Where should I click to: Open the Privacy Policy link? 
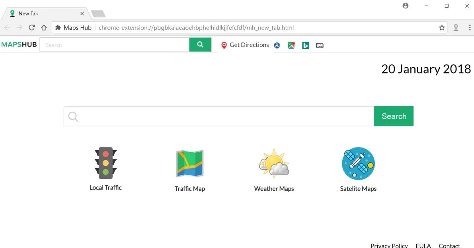point(389,245)
